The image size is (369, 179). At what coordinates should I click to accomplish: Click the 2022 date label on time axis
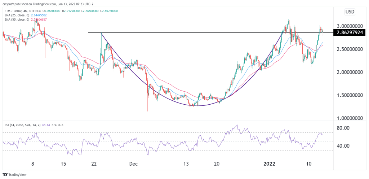269,164
